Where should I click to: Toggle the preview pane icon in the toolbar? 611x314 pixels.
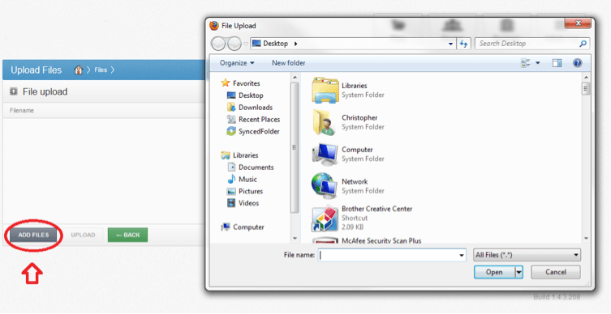pyautogui.click(x=557, y=63)
